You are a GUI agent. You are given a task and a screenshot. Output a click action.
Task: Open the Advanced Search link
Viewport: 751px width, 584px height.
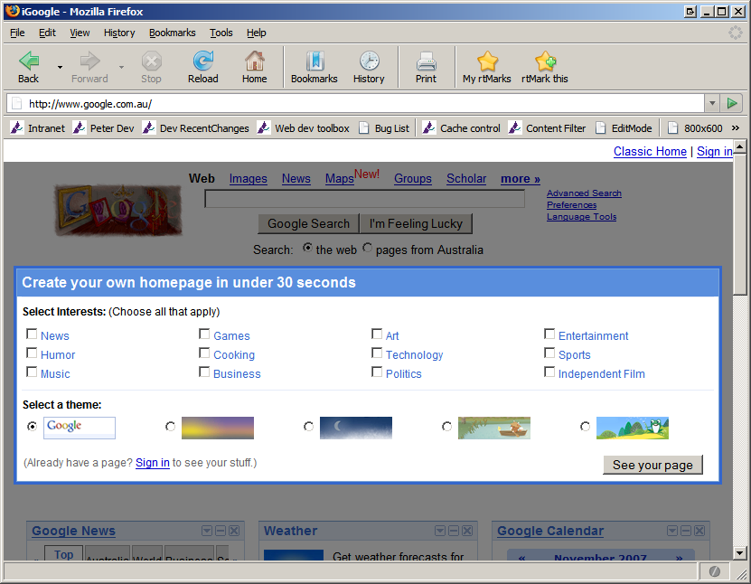tap(585, 193)
